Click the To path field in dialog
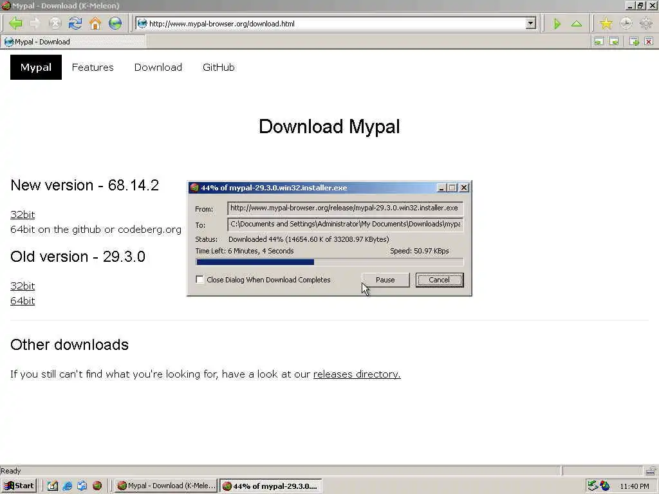Viewport: 659px width, 494px height. pos(346,224)
